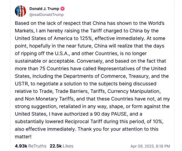Image resolution: width=182 pixels, height=151 pixels.
Task: Click Donald J. Trump's profile avatar
Action: (x=21, y=11)
